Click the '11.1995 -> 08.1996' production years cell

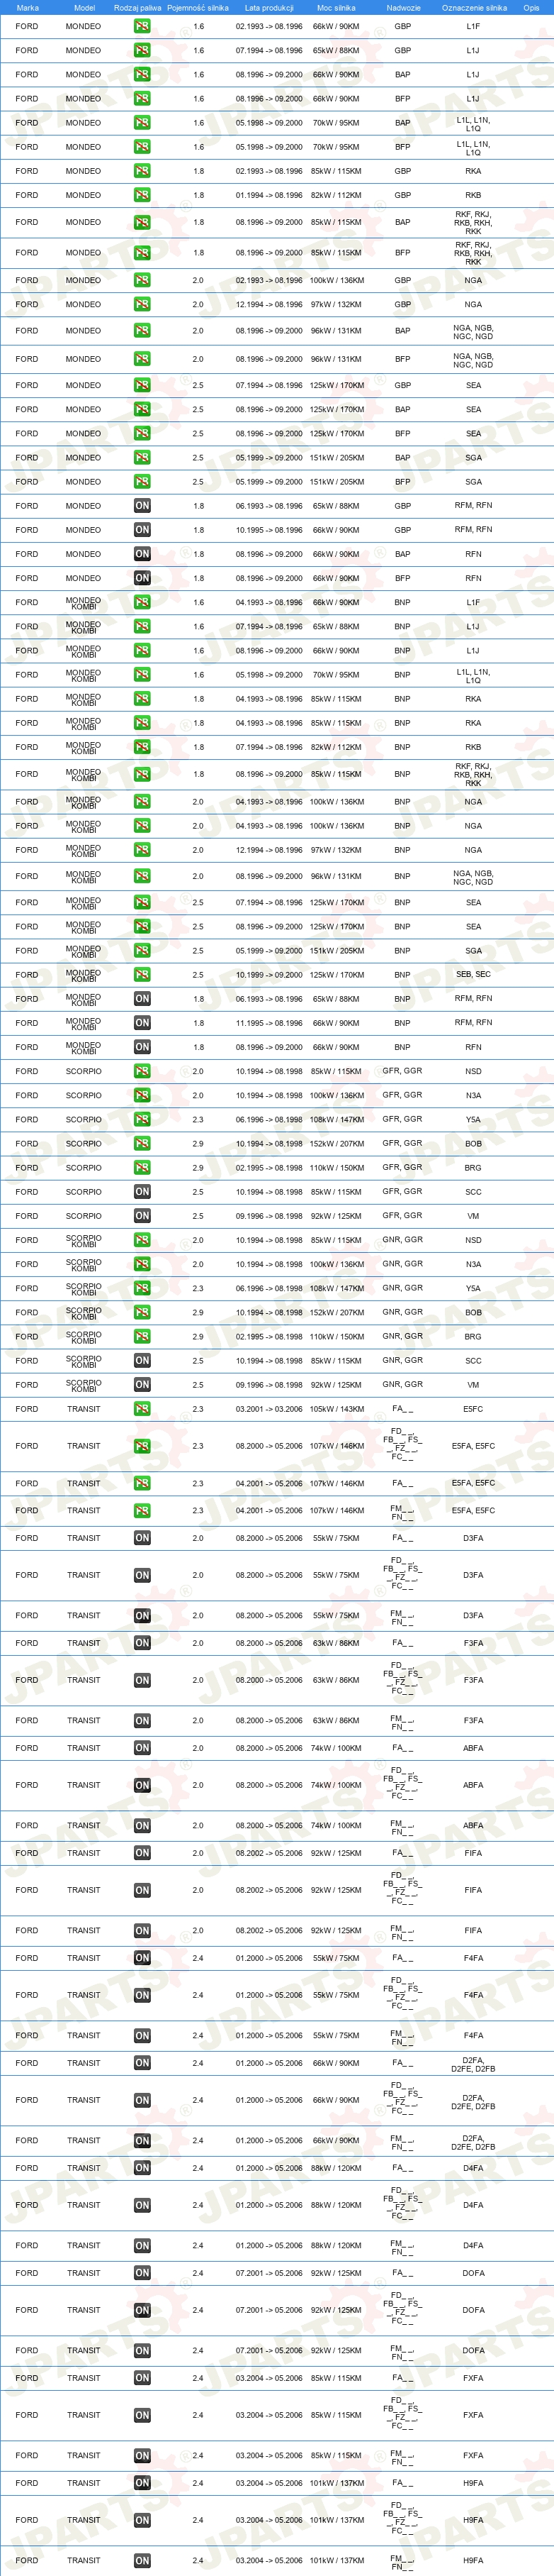click(x=268, y=1023)
